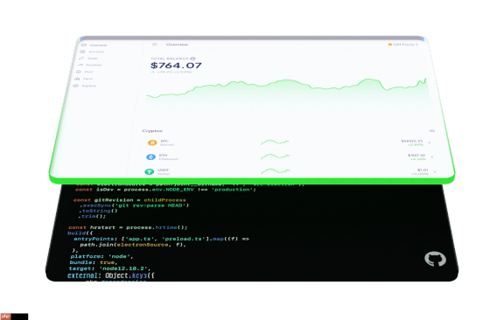Expand the USDT row chevron
This screenshot has height=320, width=504.
pos(435,172)
